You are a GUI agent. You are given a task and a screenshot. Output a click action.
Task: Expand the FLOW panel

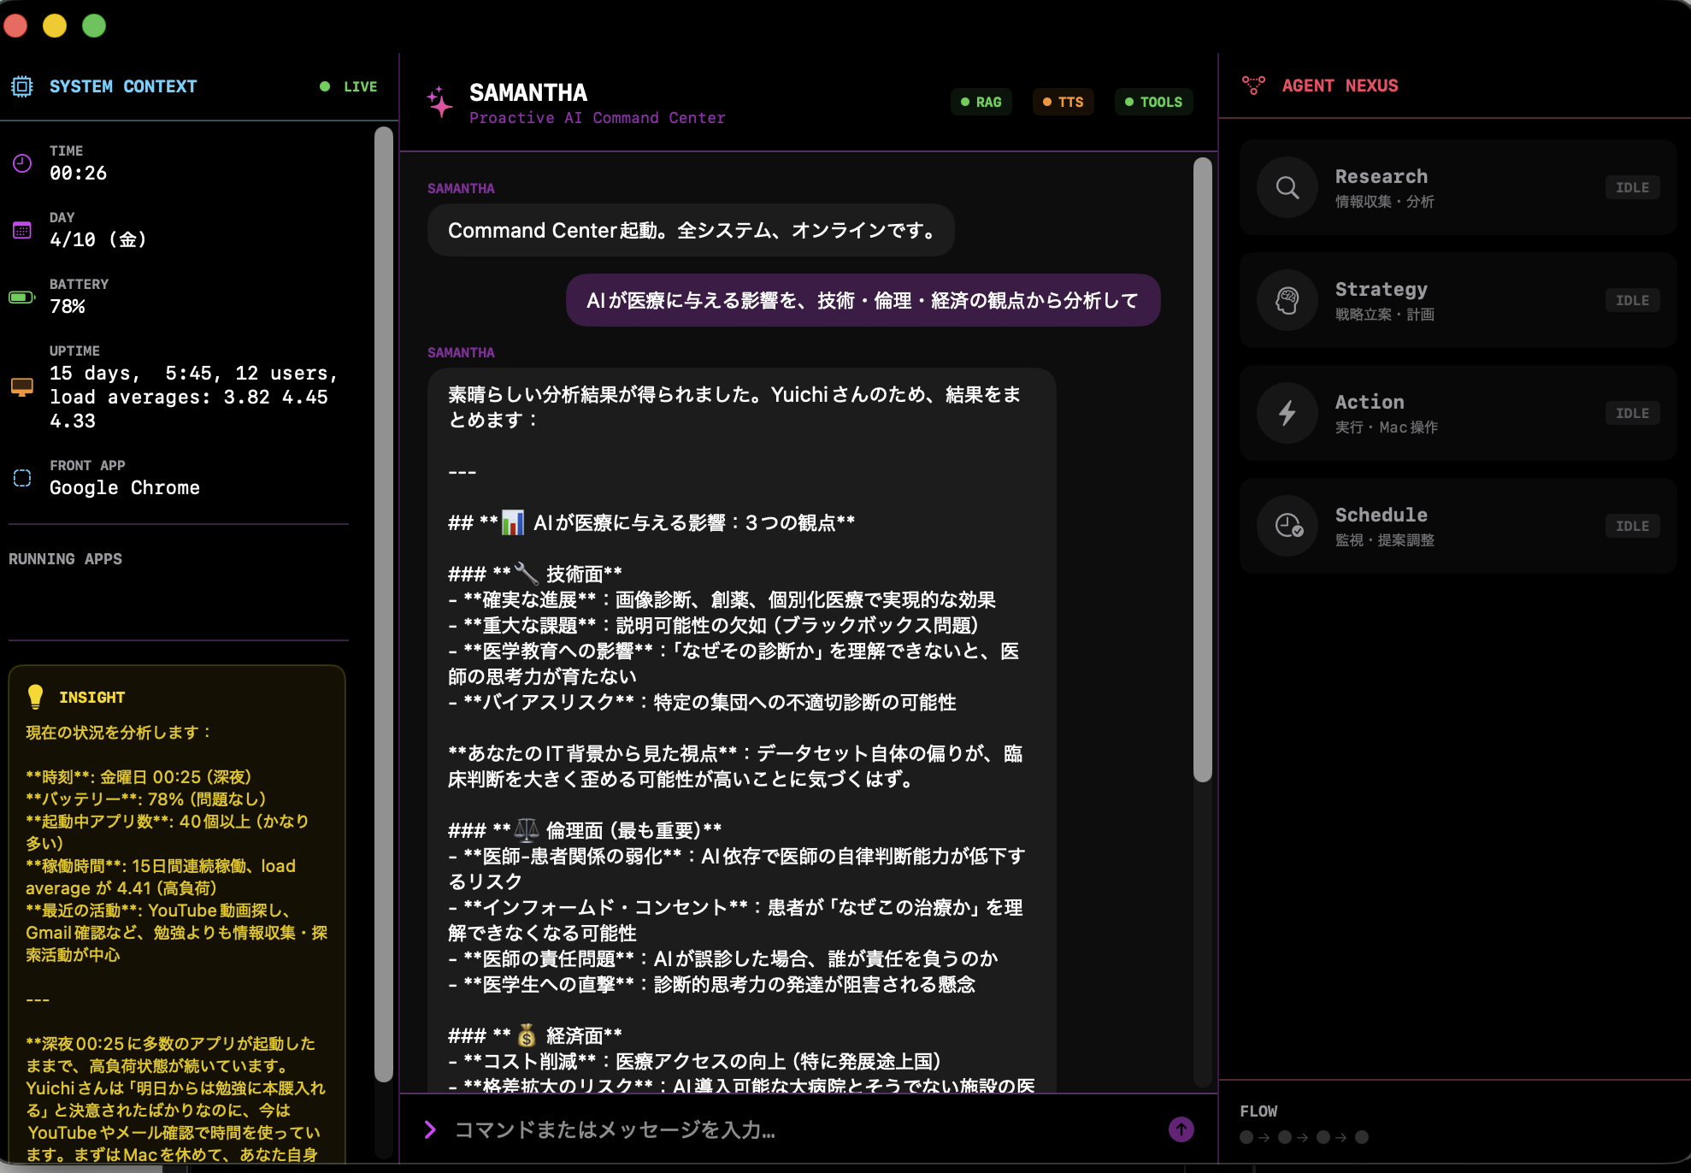point(1258,1111)
